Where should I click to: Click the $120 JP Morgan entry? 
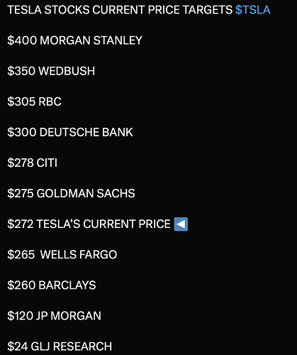[x=54, y=316]
